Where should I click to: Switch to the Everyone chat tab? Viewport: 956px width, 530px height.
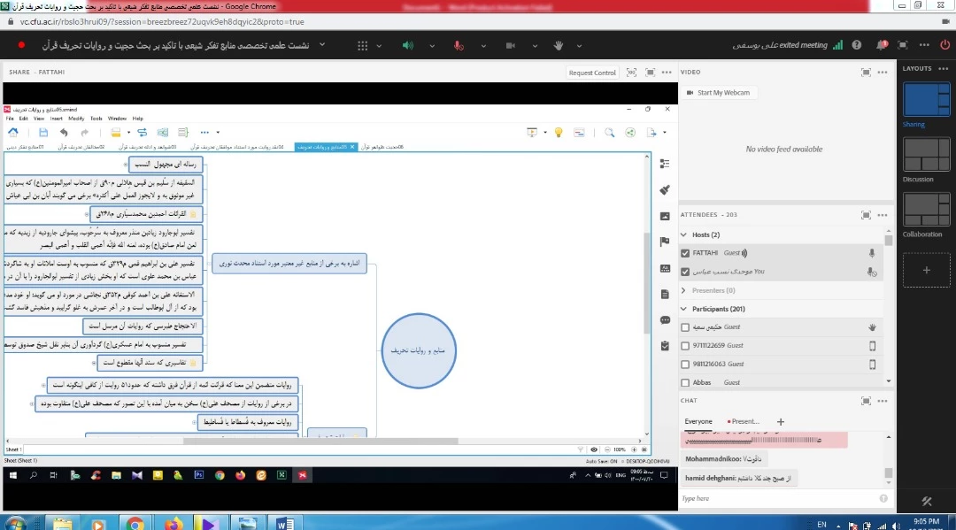pyautogui.click(x=698, y=422)
